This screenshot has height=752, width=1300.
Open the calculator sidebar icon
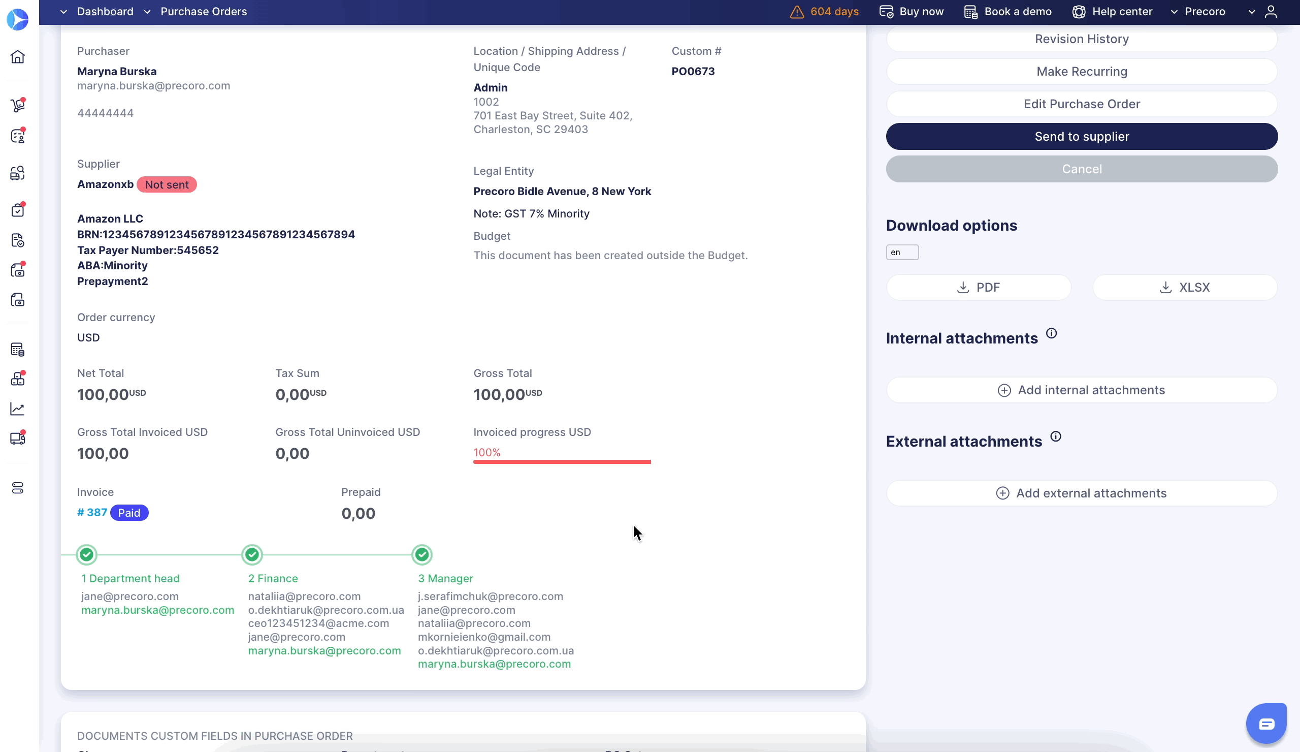[x=18, y=350]
